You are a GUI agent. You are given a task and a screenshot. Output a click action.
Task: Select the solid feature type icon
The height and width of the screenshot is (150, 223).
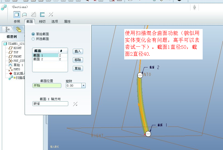tap(17, 15)
